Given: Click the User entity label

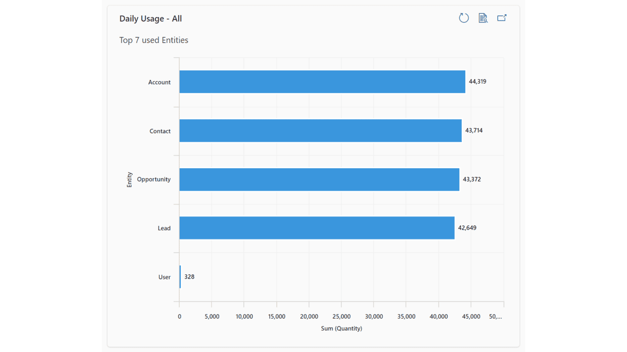Looking at the screenshot, I should (164, 277).
